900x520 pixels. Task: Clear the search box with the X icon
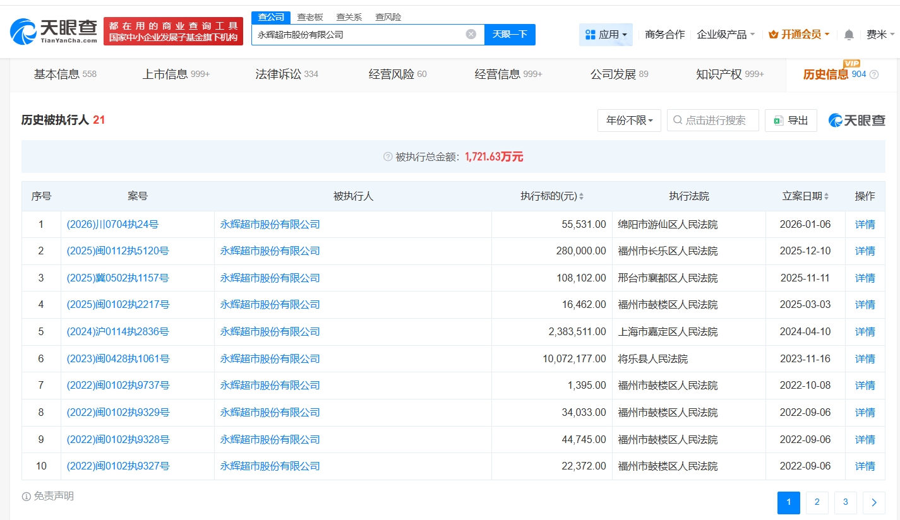point(471,34)
